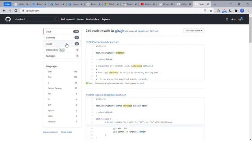Filter results by Python language
The height and width of the screenshot is (141, 252).
coord(62,110)
